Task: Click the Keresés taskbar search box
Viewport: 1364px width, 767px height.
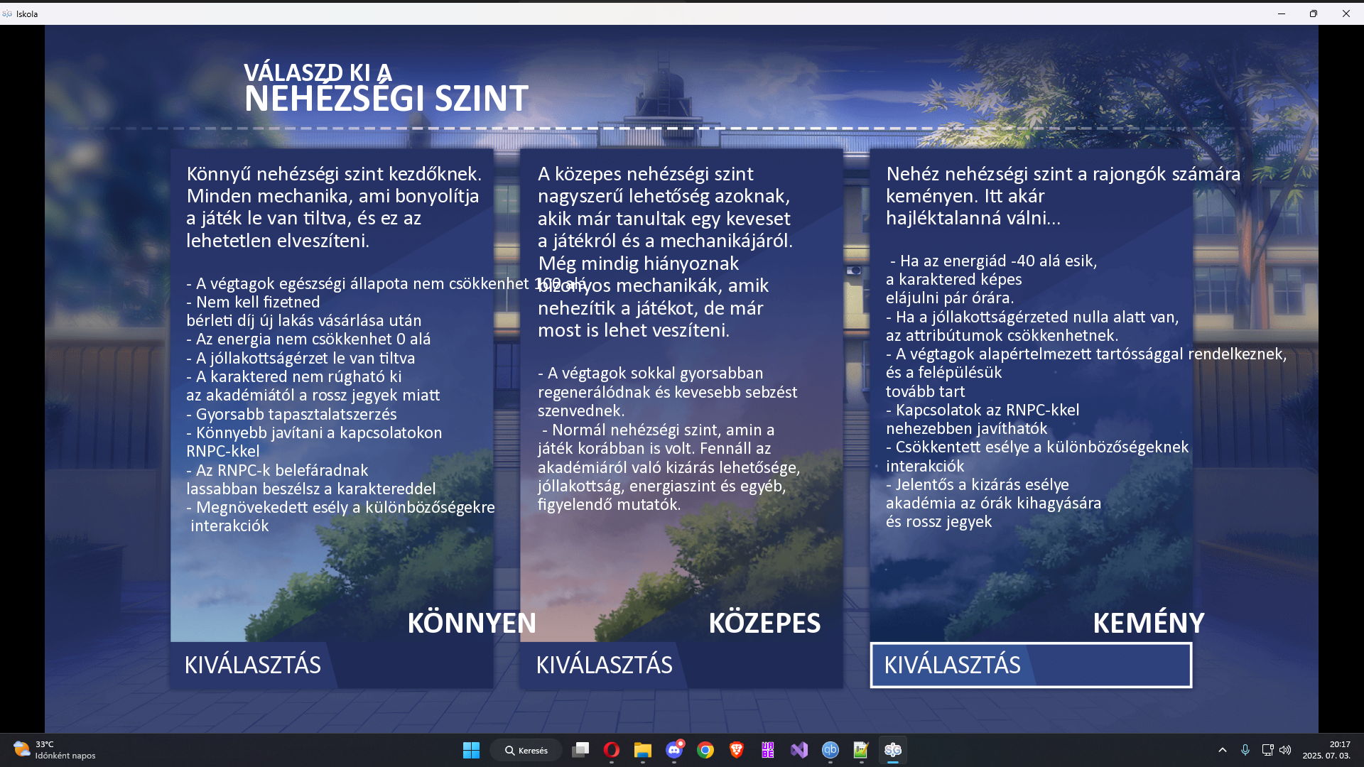Action: click(526, 750)
